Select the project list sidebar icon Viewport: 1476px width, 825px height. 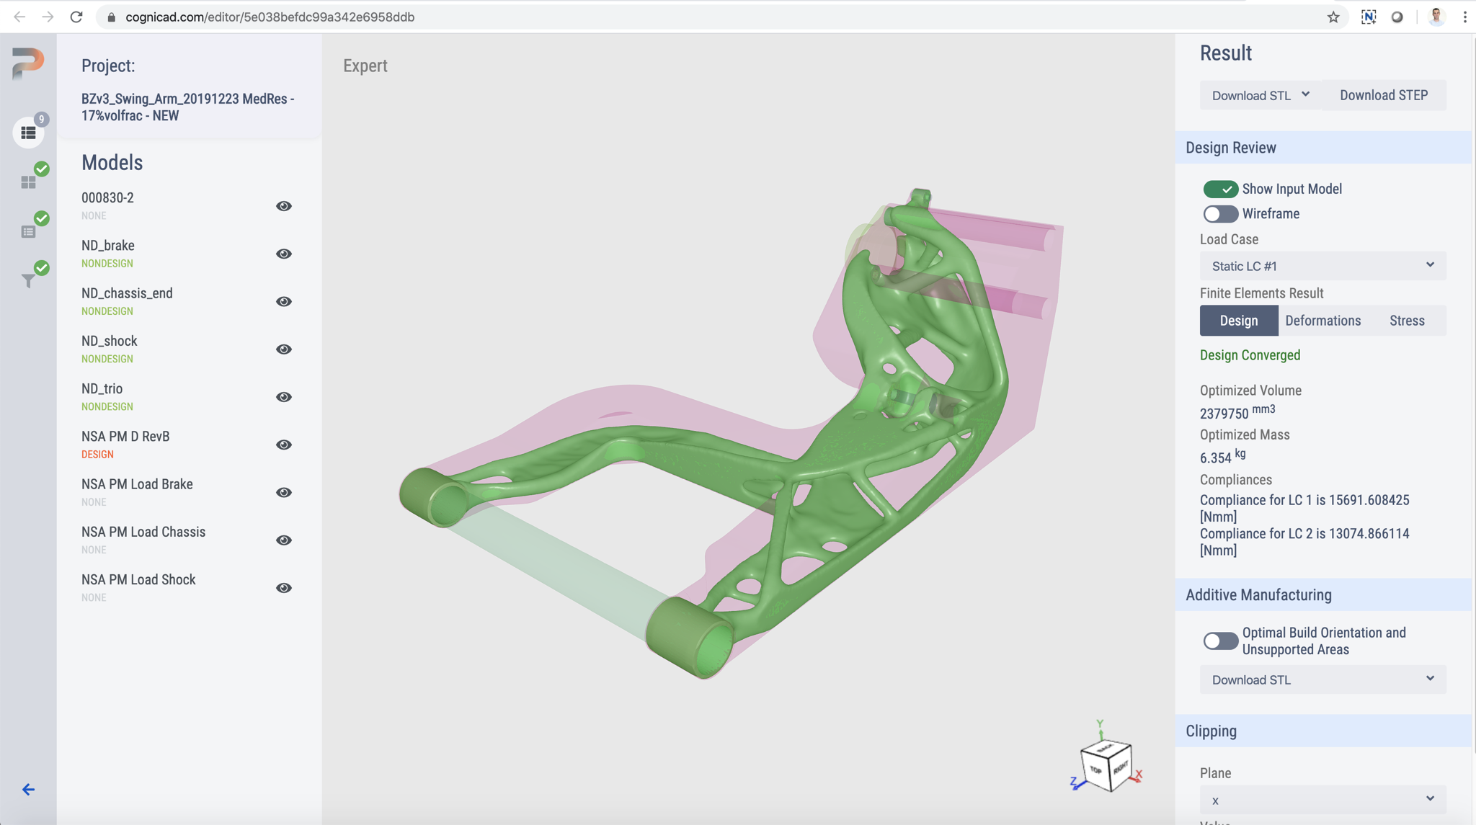(29, 132)
